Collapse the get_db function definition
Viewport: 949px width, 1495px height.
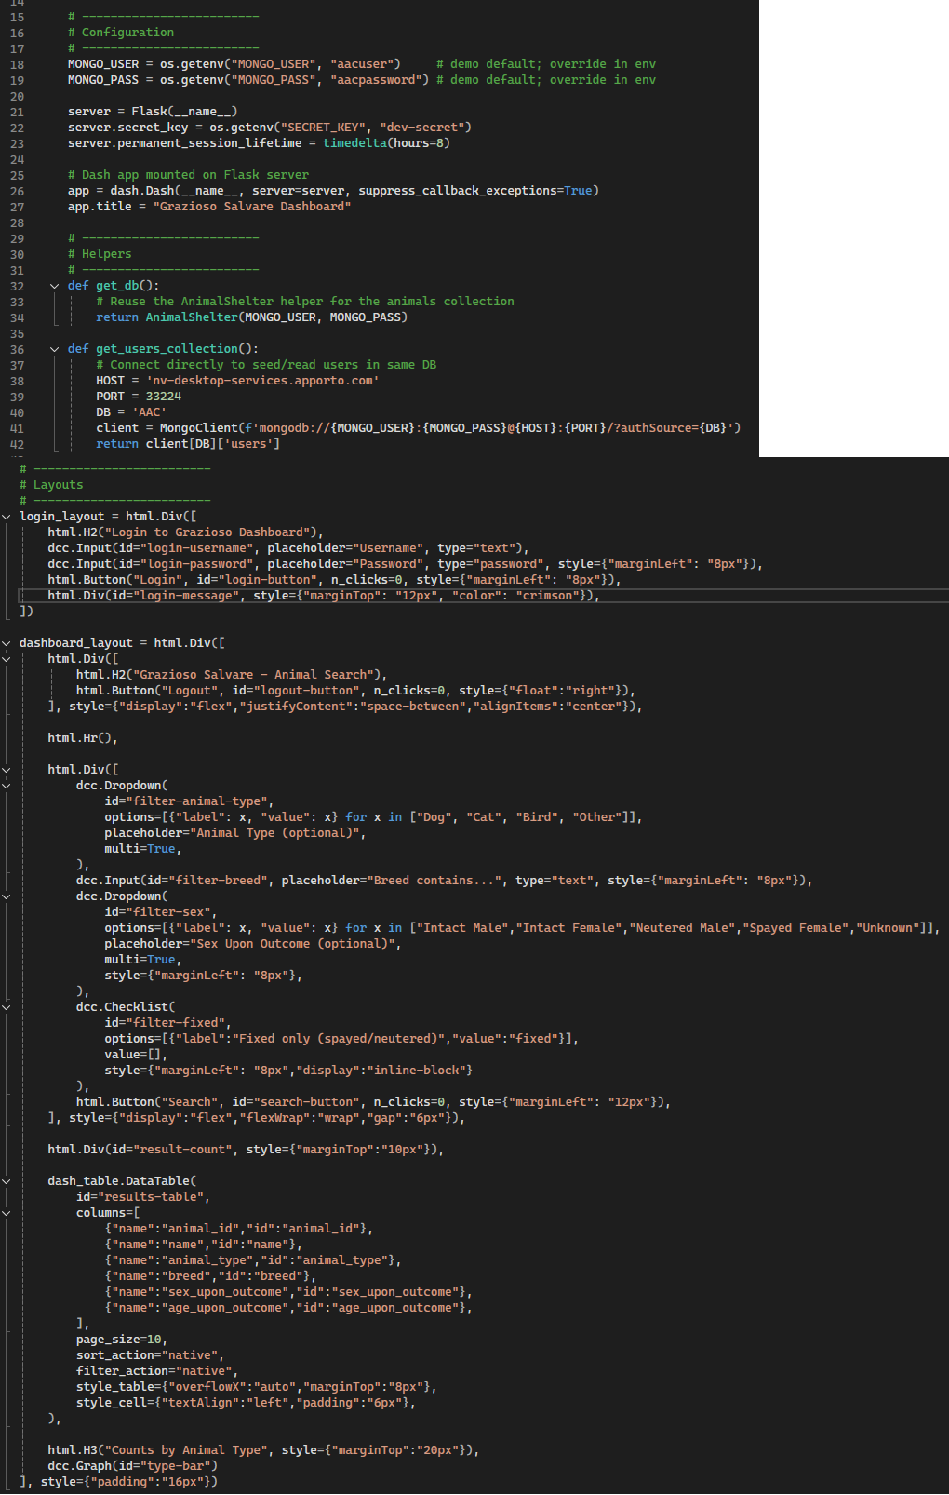click(55, 286)
